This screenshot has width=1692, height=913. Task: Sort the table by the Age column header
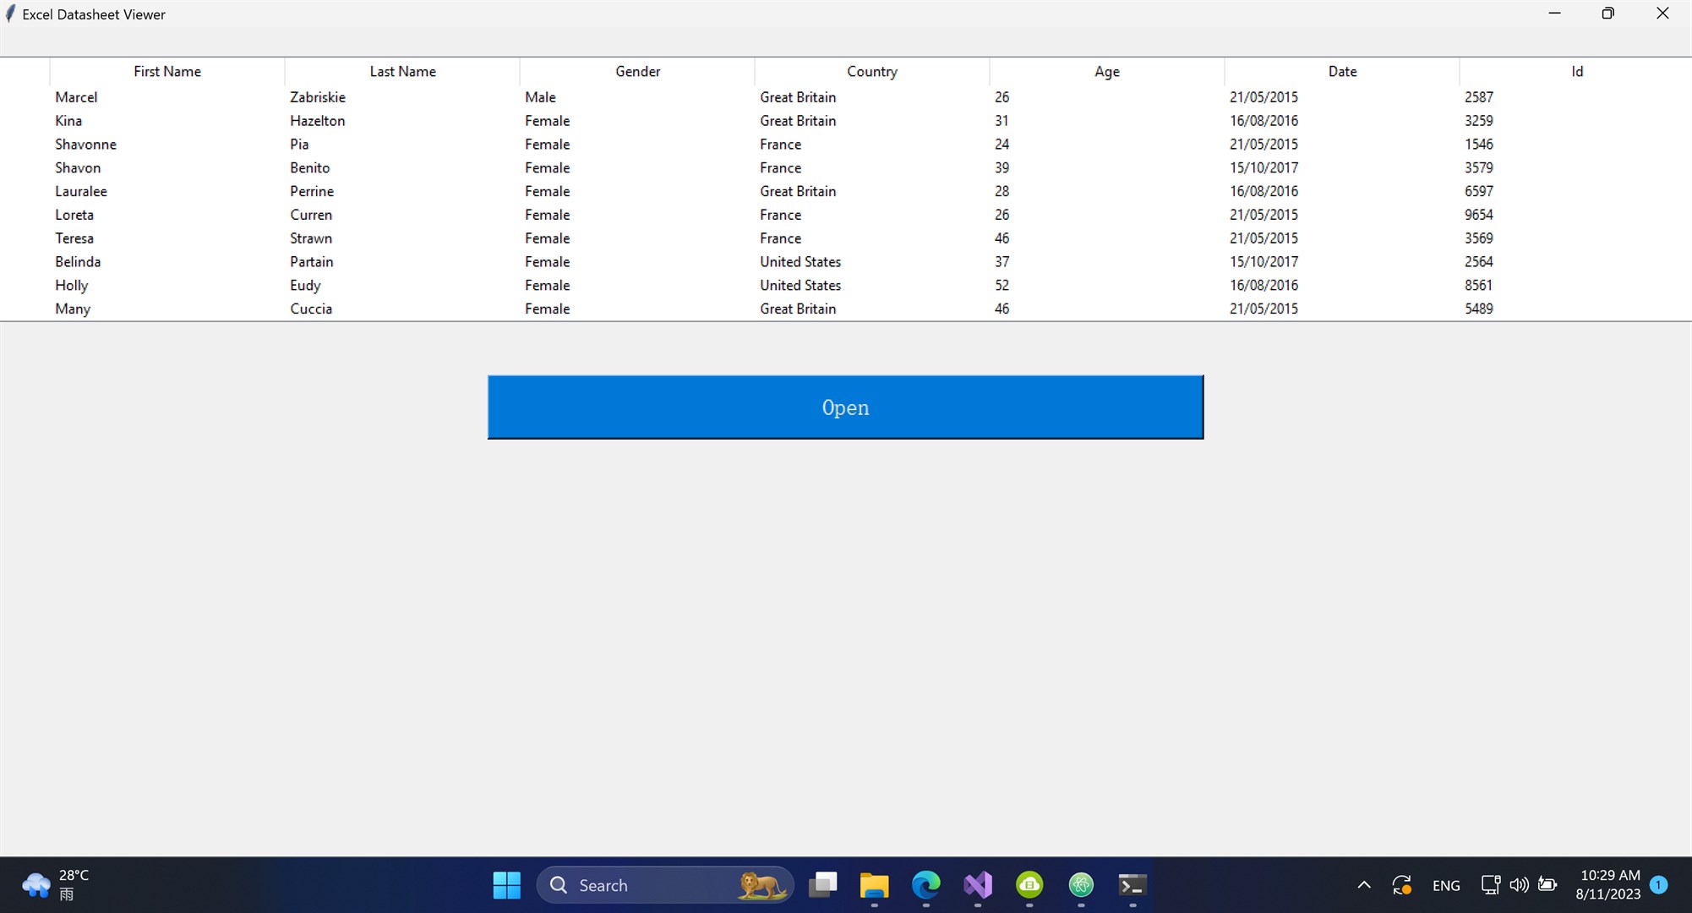coord(1105,71)
